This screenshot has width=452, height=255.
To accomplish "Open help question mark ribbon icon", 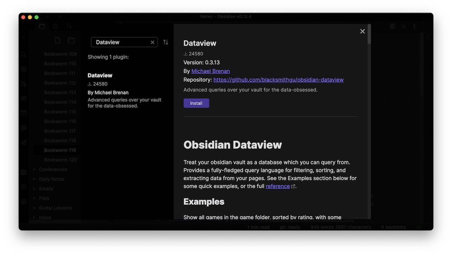I will click(x=24, y=187).
